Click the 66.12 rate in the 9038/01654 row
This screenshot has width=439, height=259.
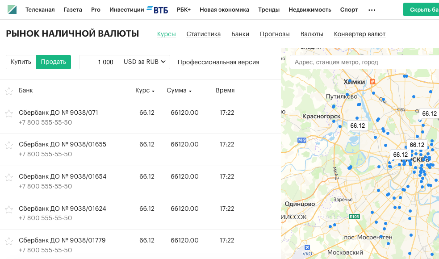click(147, 177)
